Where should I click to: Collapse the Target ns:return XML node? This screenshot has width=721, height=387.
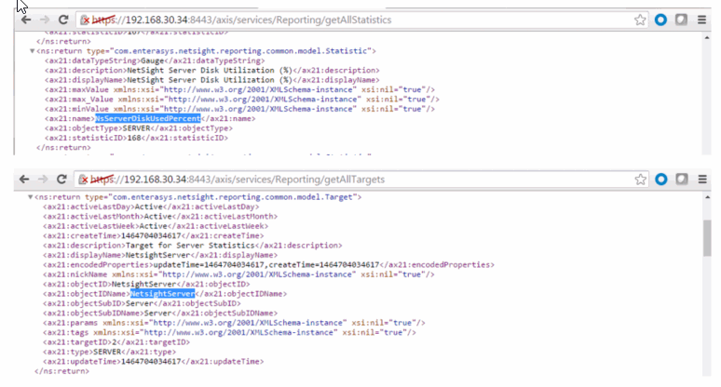click(x=31, y=197)
